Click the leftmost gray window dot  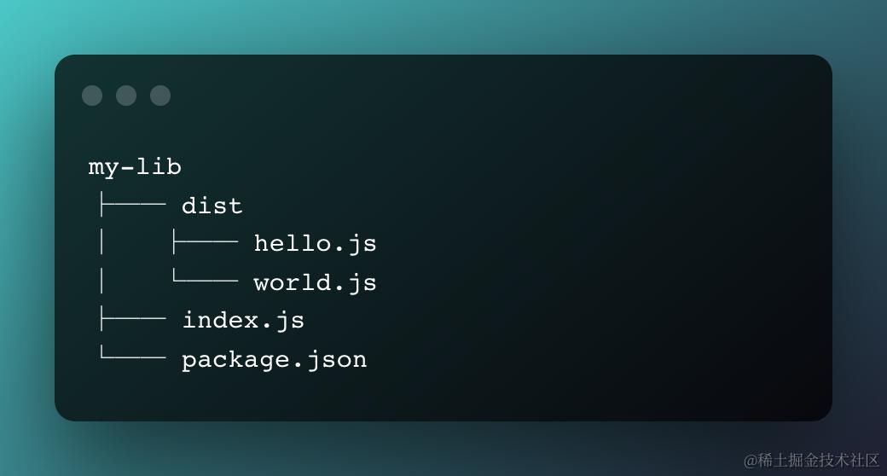92,96
